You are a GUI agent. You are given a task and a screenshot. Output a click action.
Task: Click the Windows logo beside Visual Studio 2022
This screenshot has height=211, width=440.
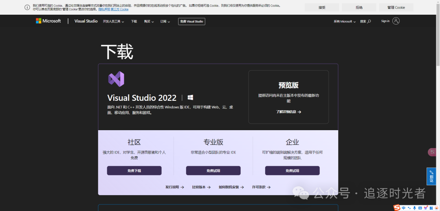pyautogui.click(x=190, y=98)
